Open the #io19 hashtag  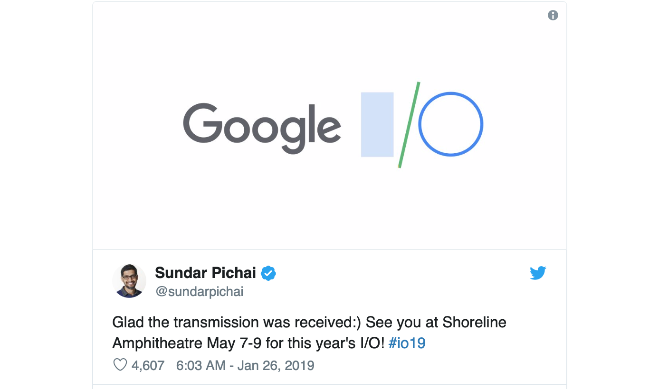[x=407, y=343]
